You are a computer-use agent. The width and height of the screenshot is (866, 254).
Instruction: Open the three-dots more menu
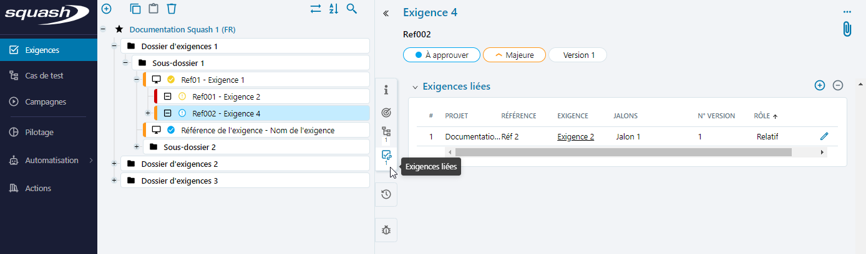point(847,12)
